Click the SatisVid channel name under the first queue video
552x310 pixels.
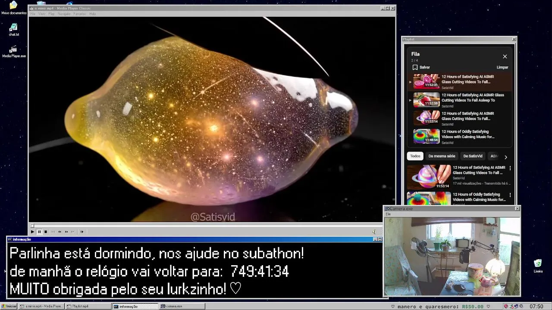[x=447, y=88]
